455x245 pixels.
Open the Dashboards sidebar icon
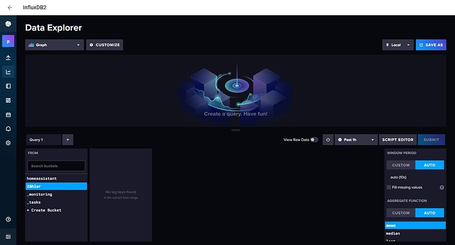click(x=8, y=100)
